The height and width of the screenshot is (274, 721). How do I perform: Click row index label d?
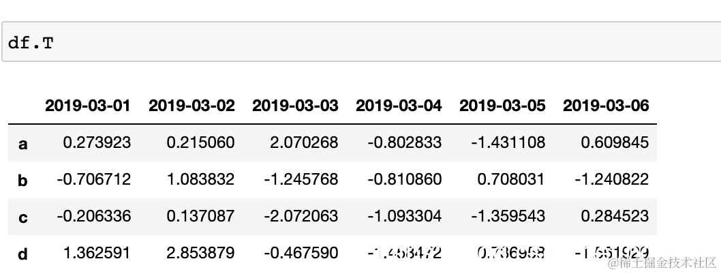(23, 254)
